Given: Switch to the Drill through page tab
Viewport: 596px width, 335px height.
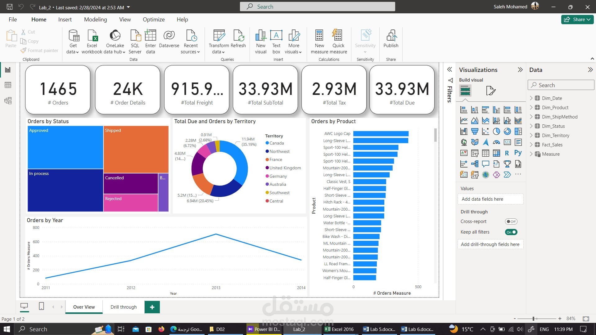Looking at the screenshot, I should point(124,307).
